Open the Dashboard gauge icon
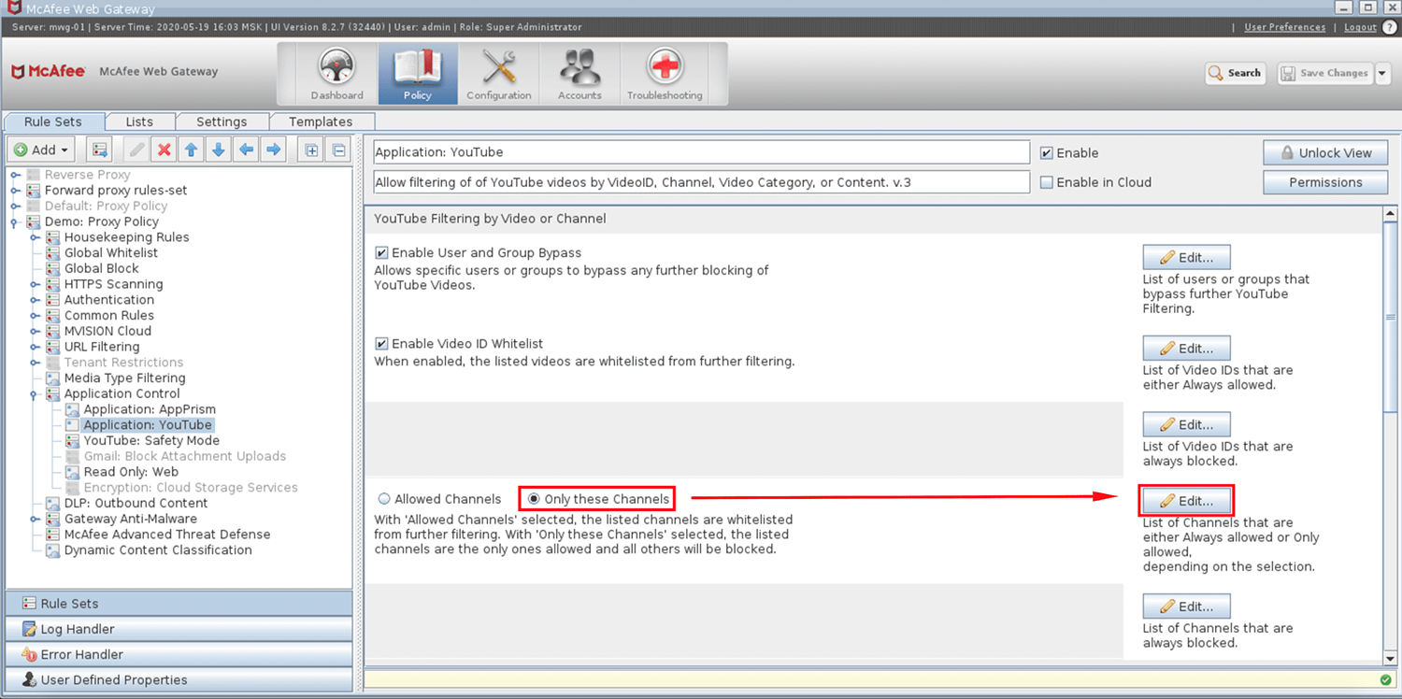This screenshot has height=699, width=1402. click(x=336, y=73)
